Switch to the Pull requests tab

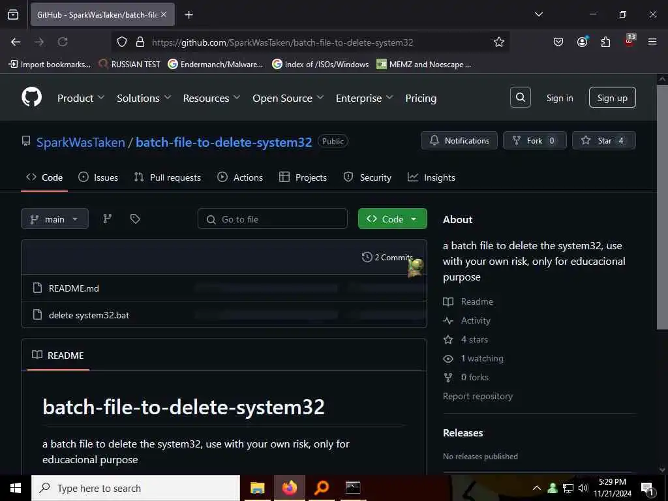point(168,177)
